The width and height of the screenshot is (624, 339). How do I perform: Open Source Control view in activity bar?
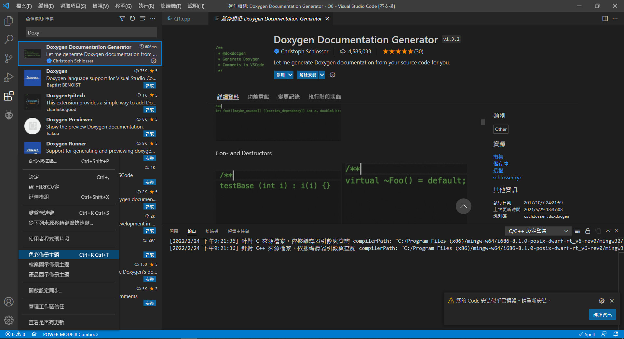click(9, 58)
